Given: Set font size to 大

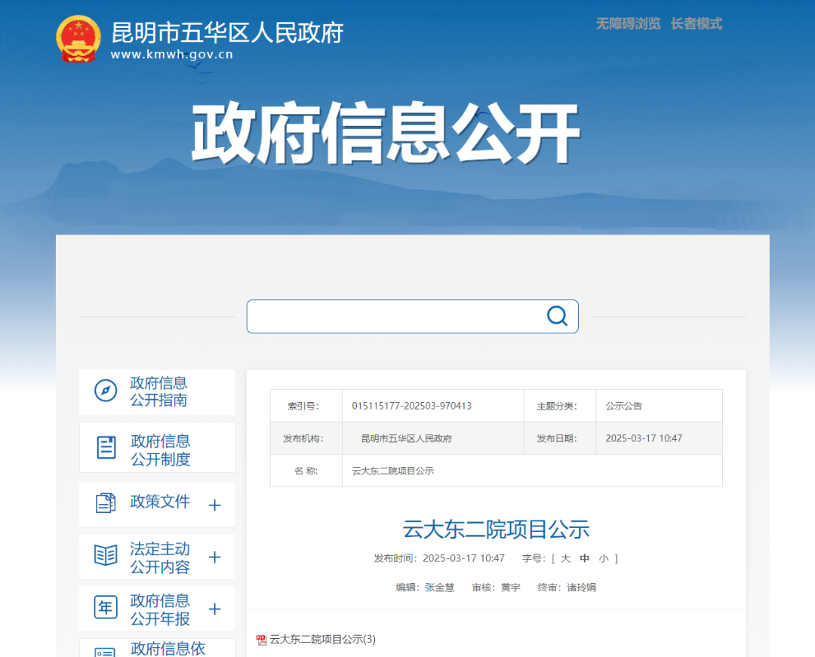Looking at the screenshot, I should [x=565, y=558].
